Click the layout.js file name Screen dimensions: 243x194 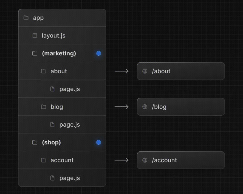click(x=53, y=36)
